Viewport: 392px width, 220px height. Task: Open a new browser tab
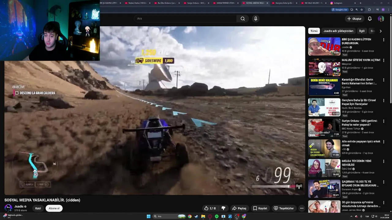[360, 3]
